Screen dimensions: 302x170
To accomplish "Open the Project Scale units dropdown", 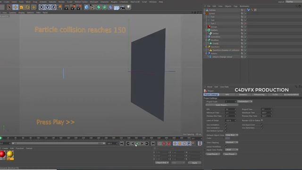I will pos(245,102).
